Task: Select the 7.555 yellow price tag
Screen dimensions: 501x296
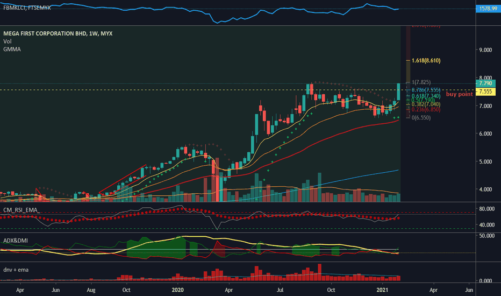Action: (485, 91)
